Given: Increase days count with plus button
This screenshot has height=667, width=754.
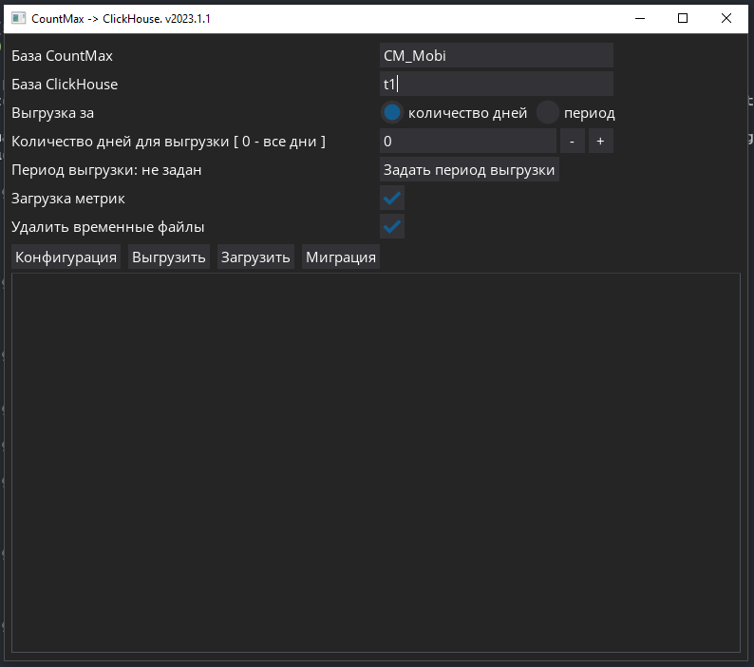Looking at the screenshot, I should 600,141.
